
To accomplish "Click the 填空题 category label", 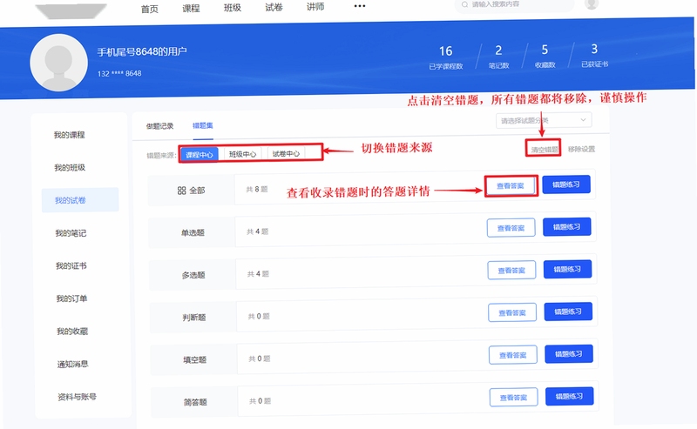I will coord(194,359).
